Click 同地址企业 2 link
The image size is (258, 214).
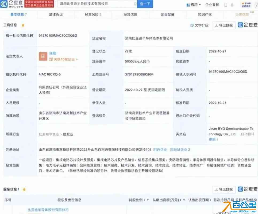coord(180,150)
